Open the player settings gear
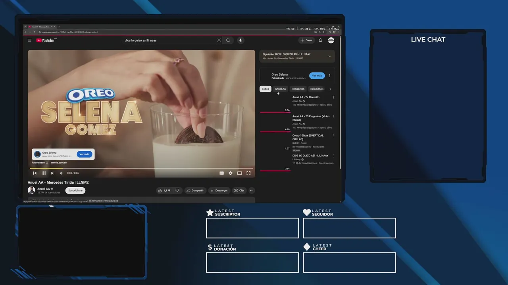508x285 pixels. (231, 173)
